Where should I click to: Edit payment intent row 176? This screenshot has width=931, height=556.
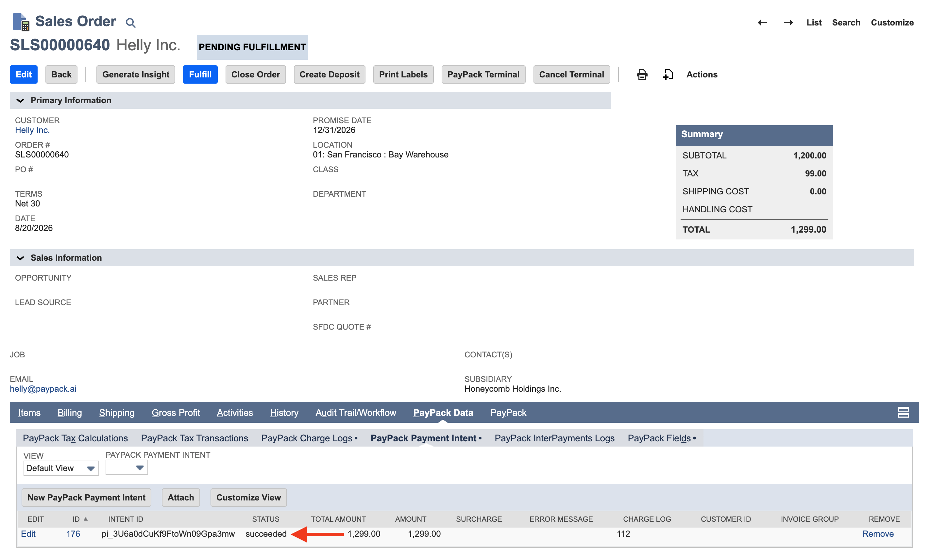28,533
